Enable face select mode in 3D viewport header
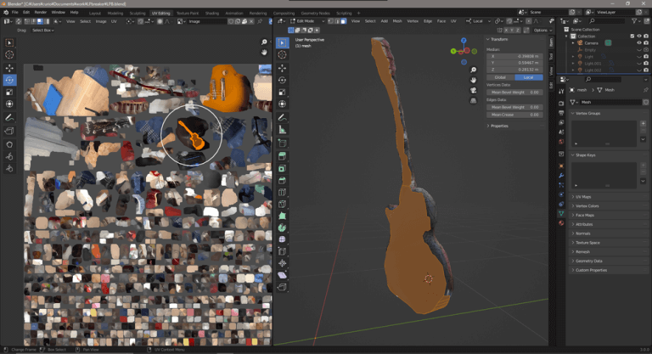The image size is (652, 354). pyautogui.click(x=344, y=21)
